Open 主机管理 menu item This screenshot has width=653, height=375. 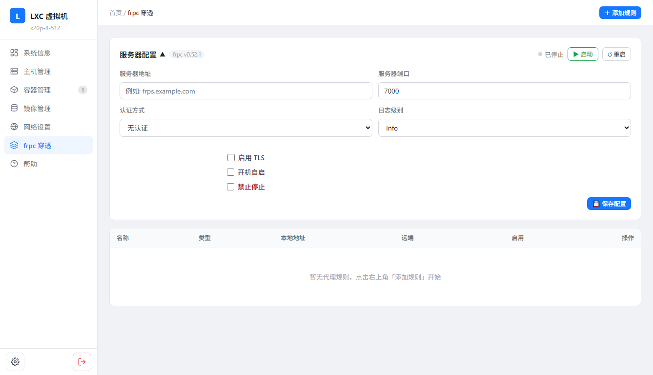(48, 71)
